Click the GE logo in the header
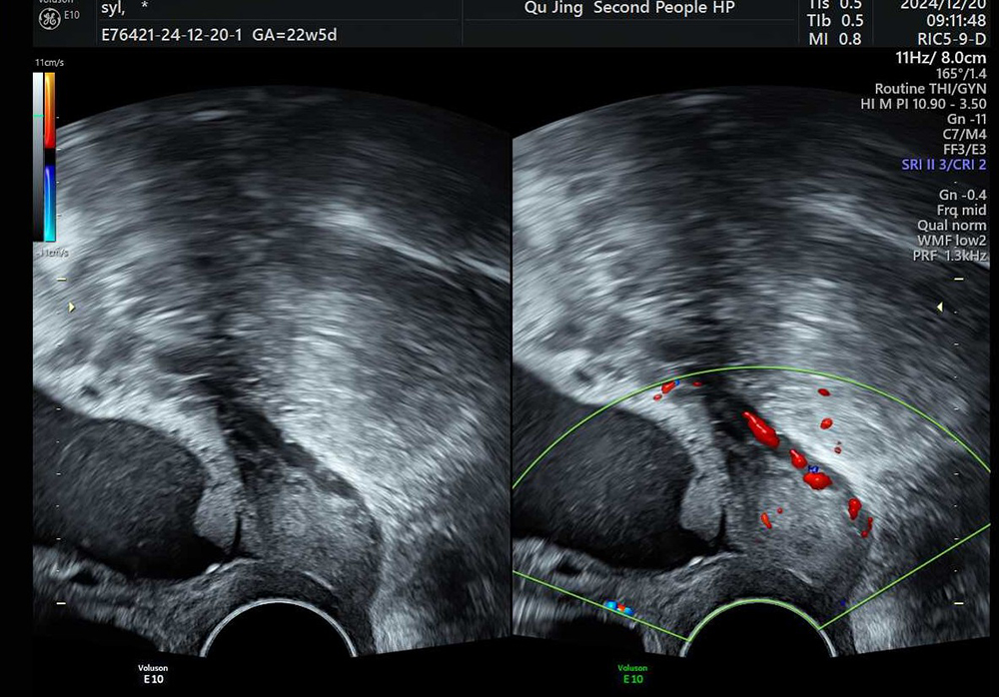This screenshot has width=999, height=697. click(50, 19)
